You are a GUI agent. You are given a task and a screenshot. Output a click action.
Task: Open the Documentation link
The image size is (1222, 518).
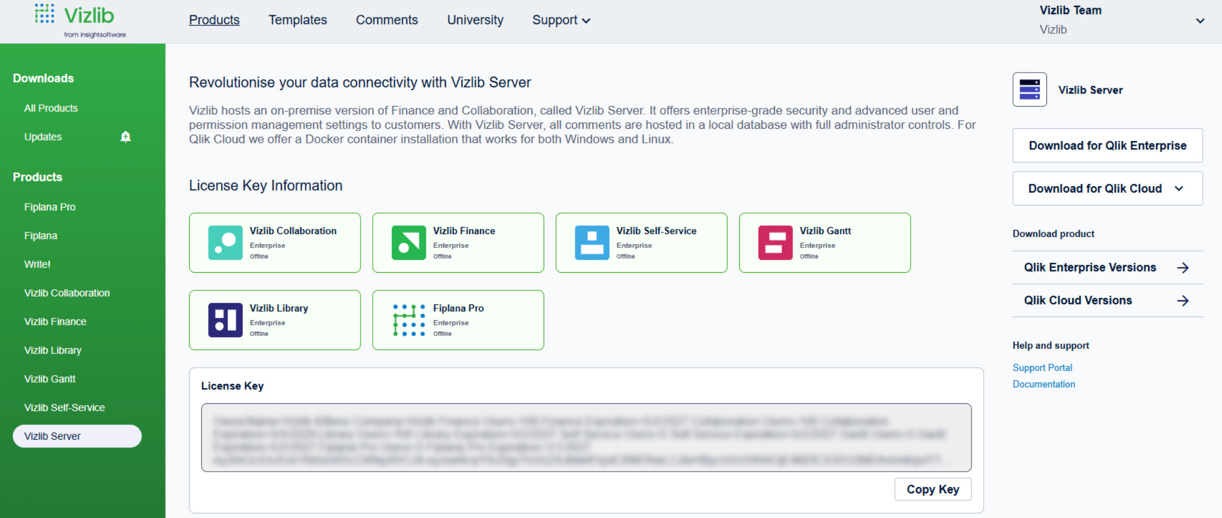click(x=1043, y=384)
